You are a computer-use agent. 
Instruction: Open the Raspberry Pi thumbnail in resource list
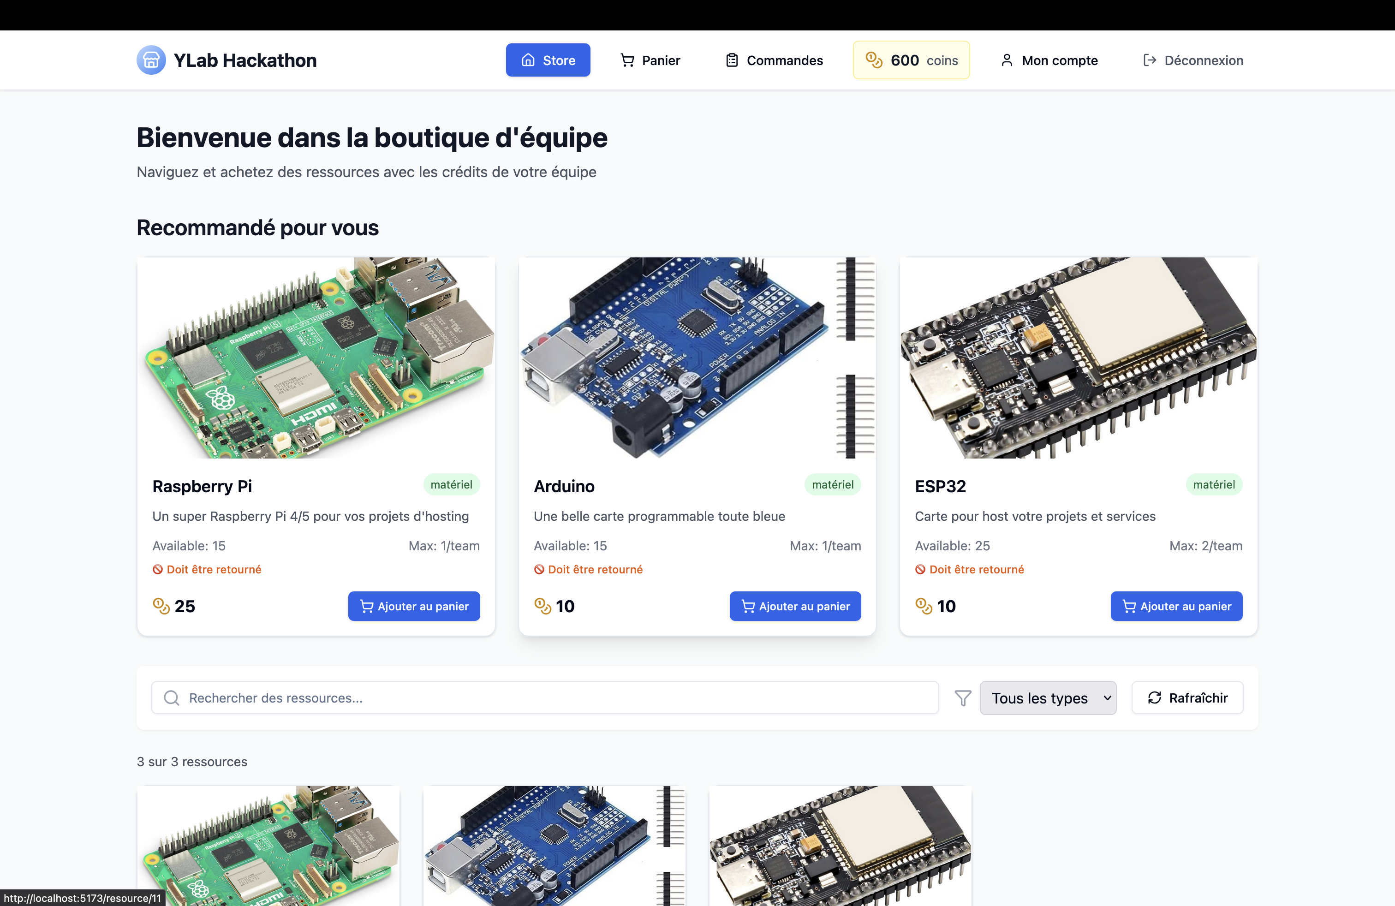click(x=268, y=847)
